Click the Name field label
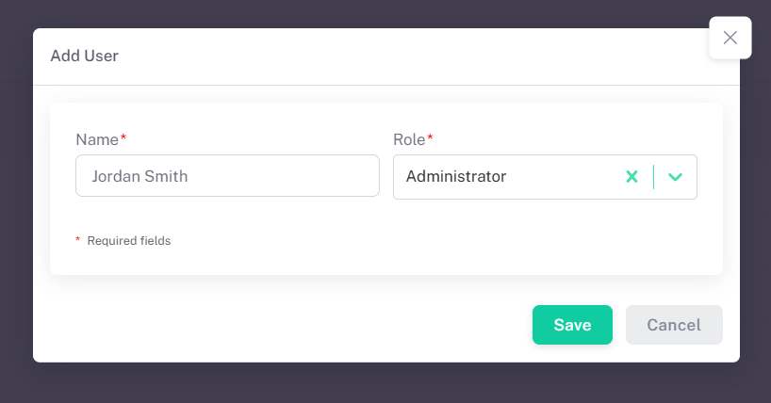 pos(96,139)
